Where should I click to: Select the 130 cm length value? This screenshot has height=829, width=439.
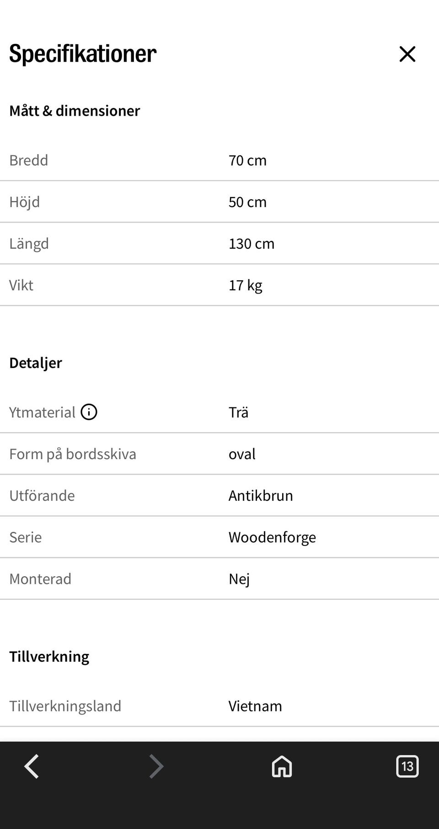pyautogui.click(x=252, y=243)
